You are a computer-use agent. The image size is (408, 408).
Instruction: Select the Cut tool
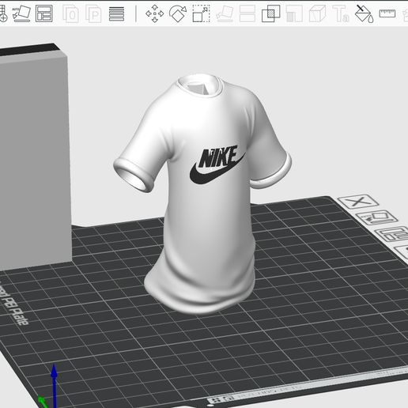point(247,13)
